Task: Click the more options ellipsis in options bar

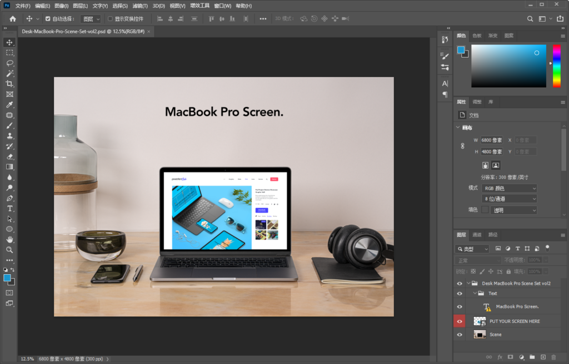Action: pos(263,19)
